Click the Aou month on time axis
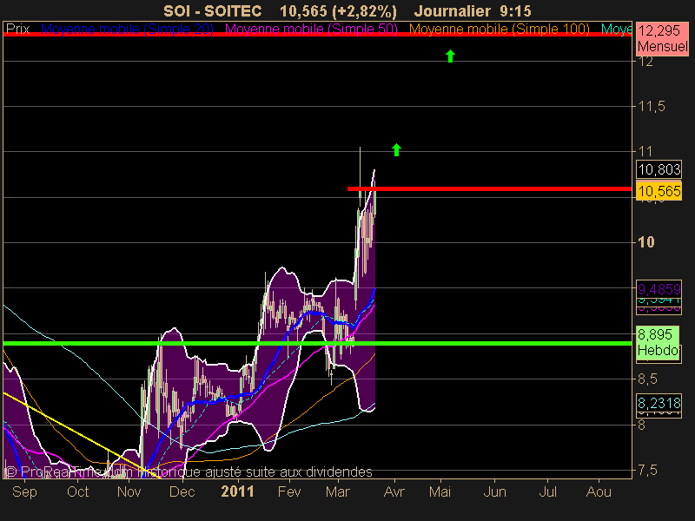The width and height of the screenshot is (695, 521). pyautogui.click(x=599, y=491)
